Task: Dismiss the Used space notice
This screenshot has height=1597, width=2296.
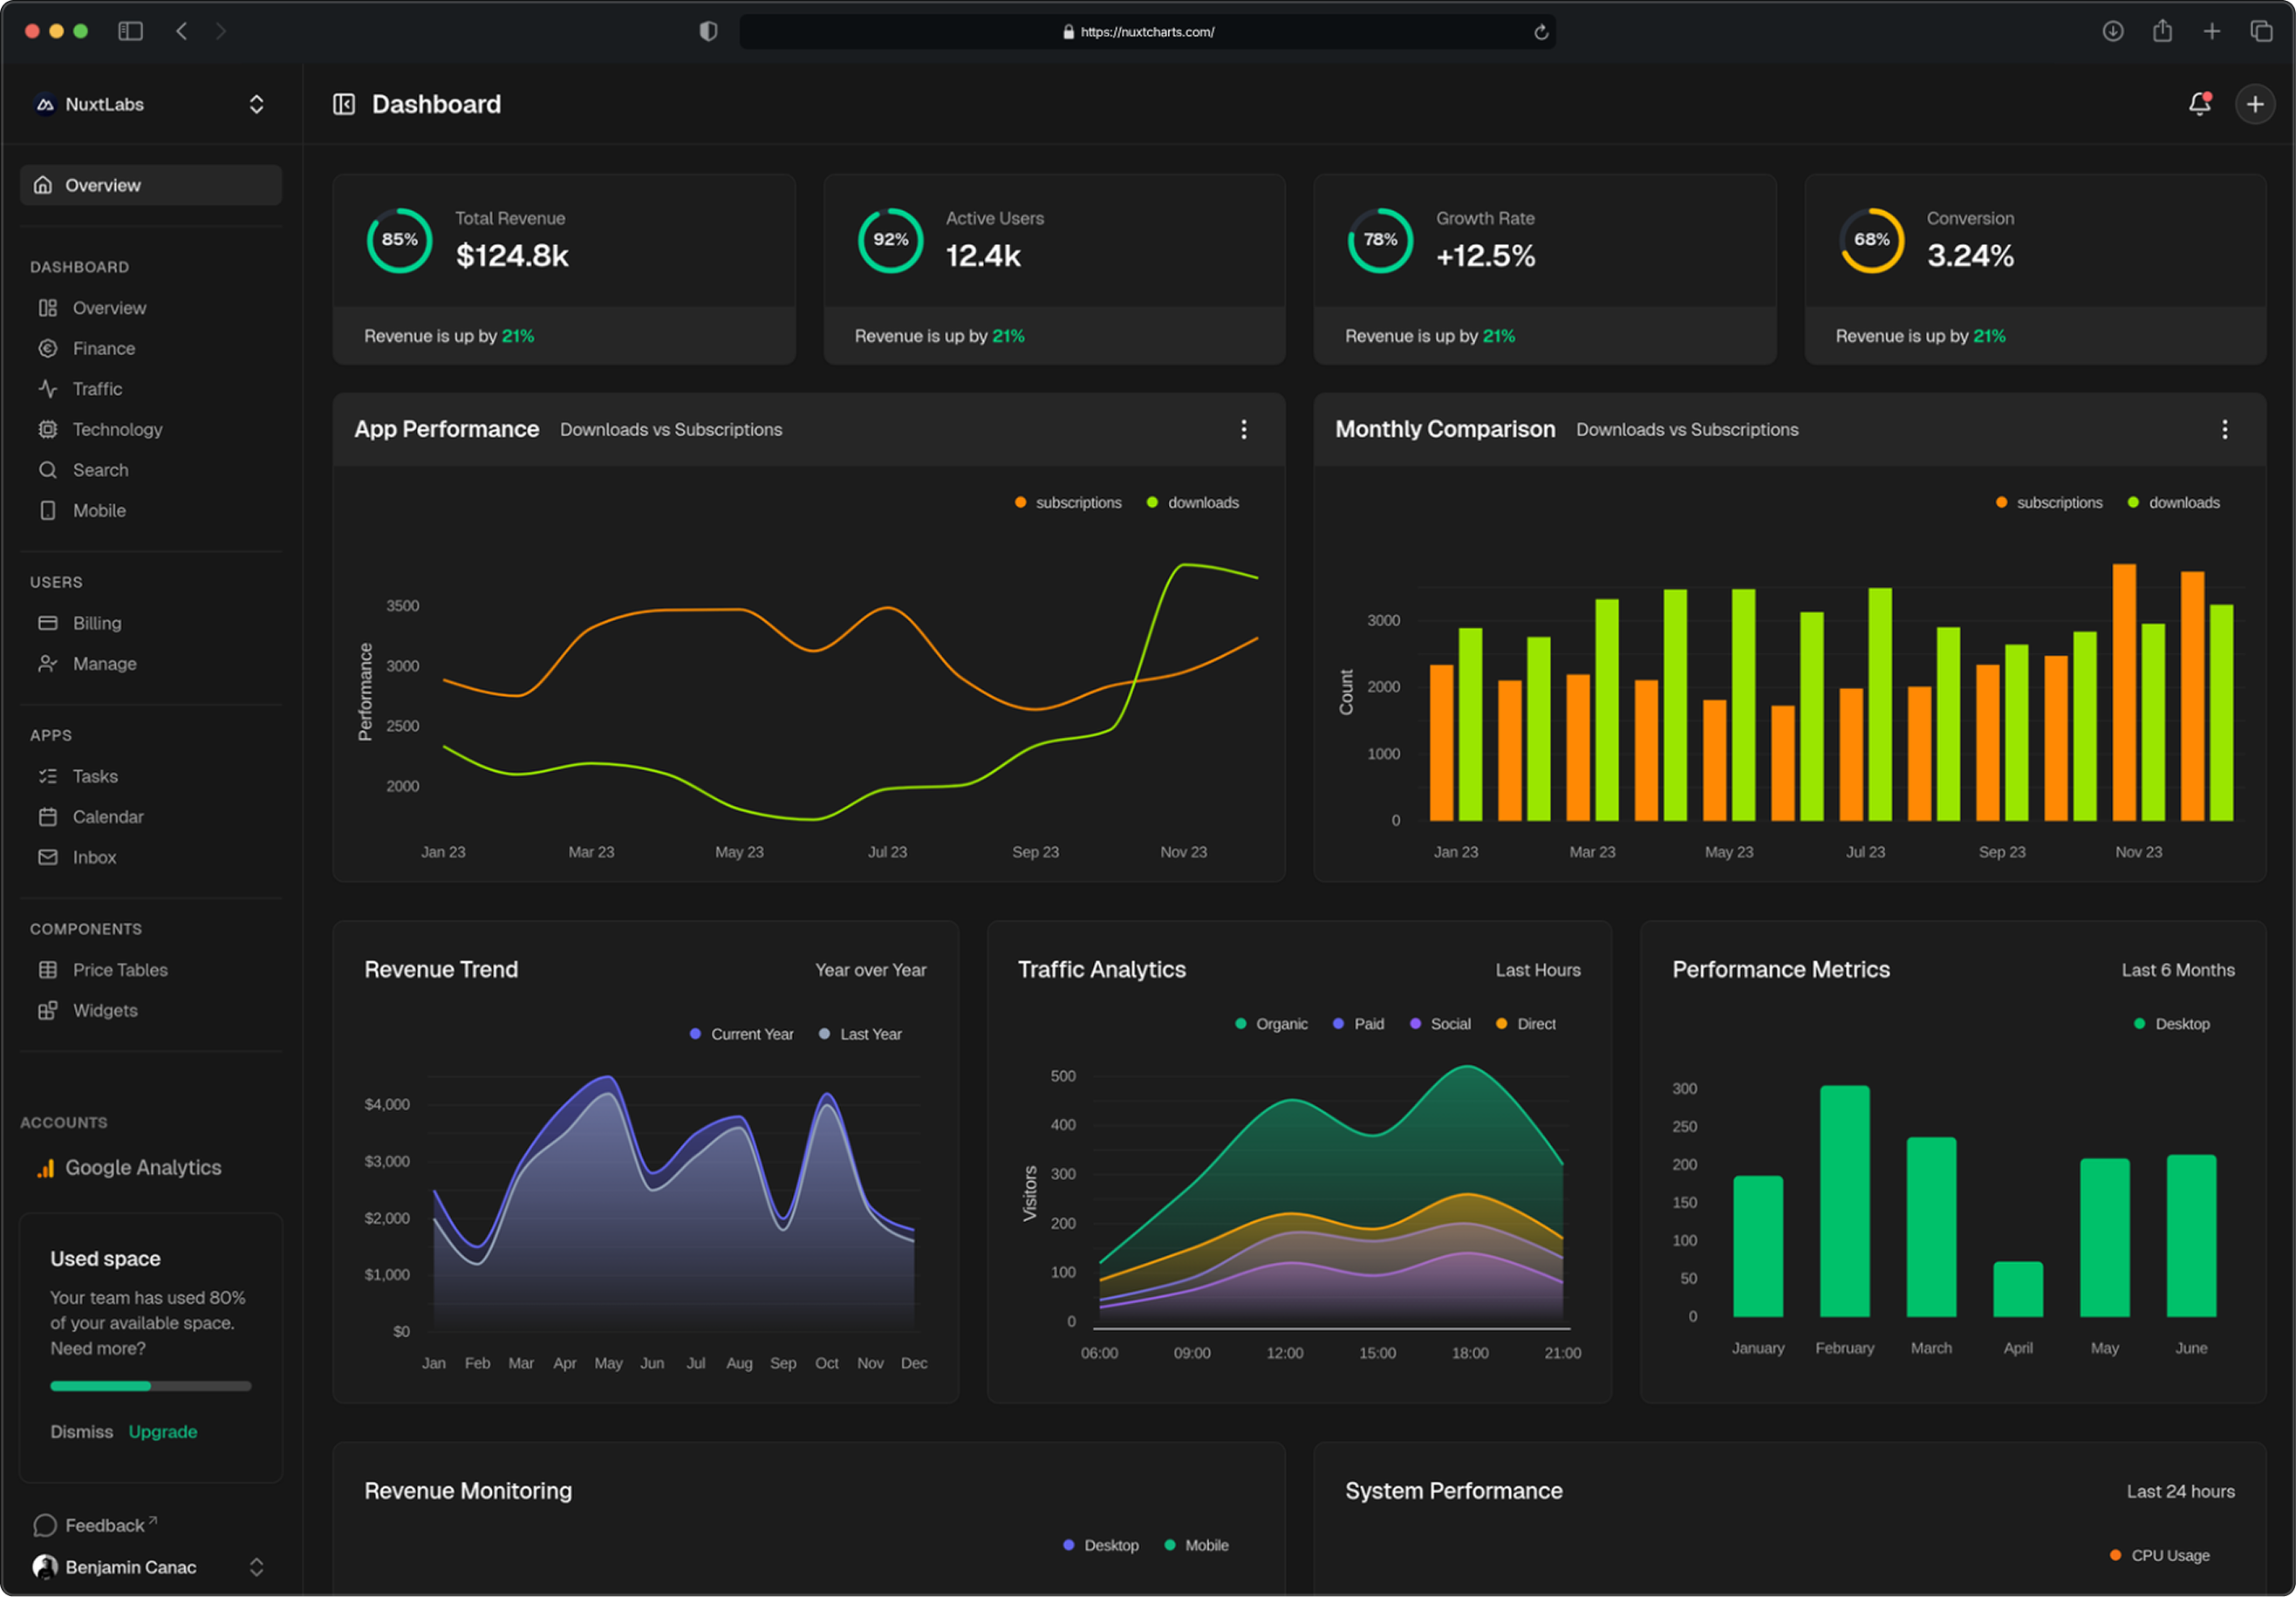Action: pos(81,1432)
